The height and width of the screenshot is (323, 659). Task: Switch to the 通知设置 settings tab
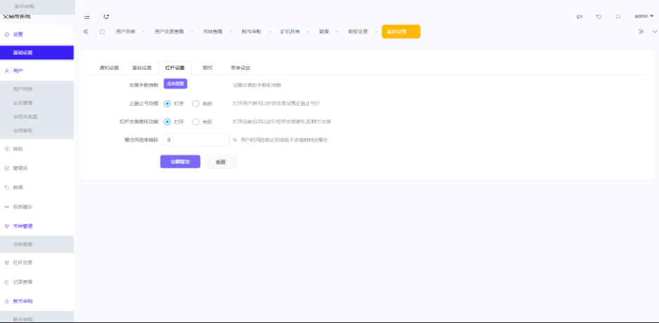click(109, 68)
